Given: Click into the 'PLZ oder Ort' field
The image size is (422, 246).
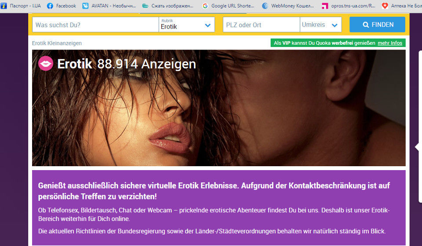Looking at the screenshot, I should point(261,25).
